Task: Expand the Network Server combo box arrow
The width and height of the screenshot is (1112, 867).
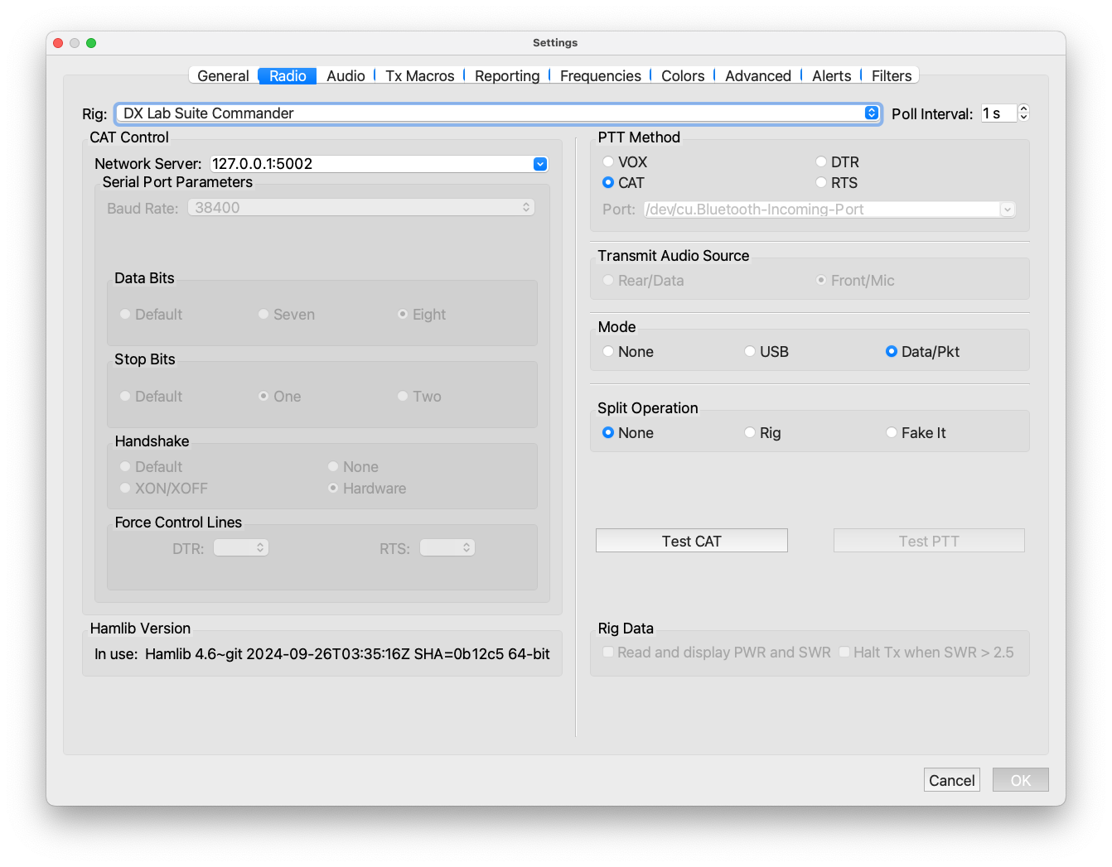Action: pyautogui.click(x=539, y=164)
